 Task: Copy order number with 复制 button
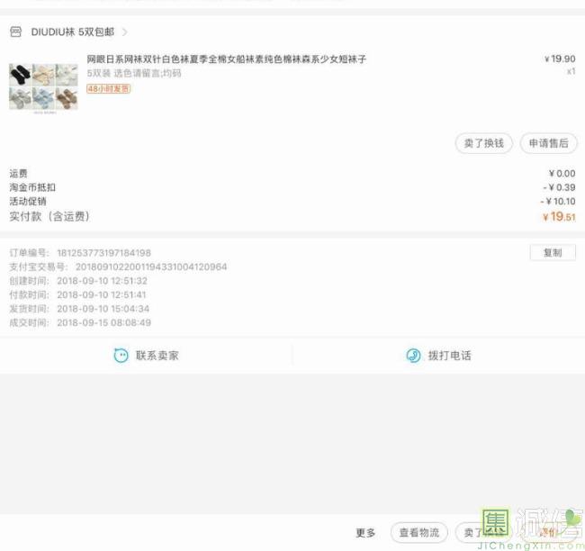pos(553,253)
